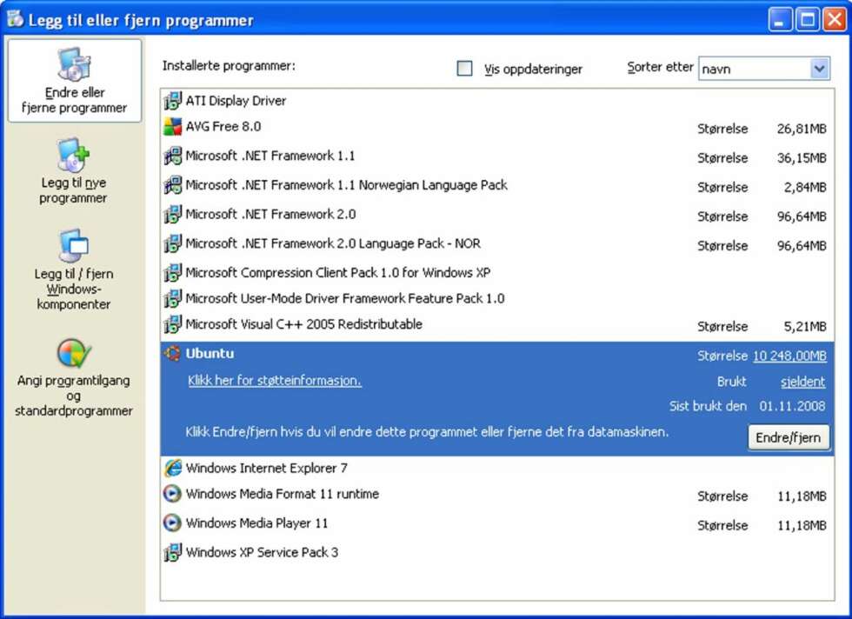Click the .NET Framework 2.0 Language Pack - NOR icon

tap(172, 244)
